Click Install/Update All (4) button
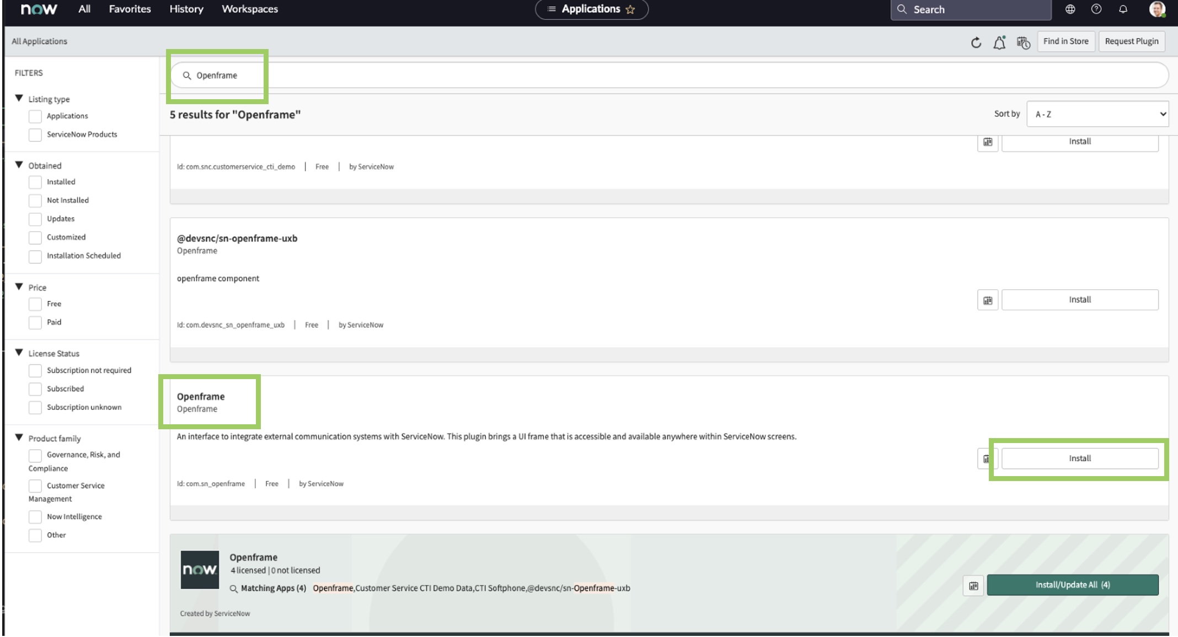Image resolution: width=1178 pixels, height=637 pixels. pos(1073,585)
